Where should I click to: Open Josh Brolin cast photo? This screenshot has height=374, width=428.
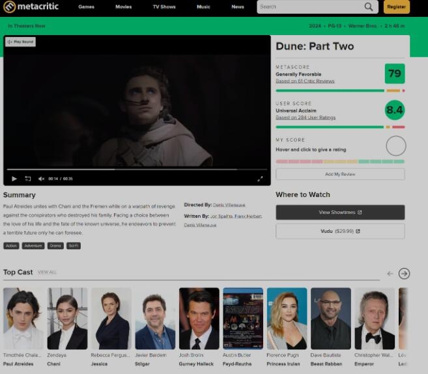click(x=199, y=319)
